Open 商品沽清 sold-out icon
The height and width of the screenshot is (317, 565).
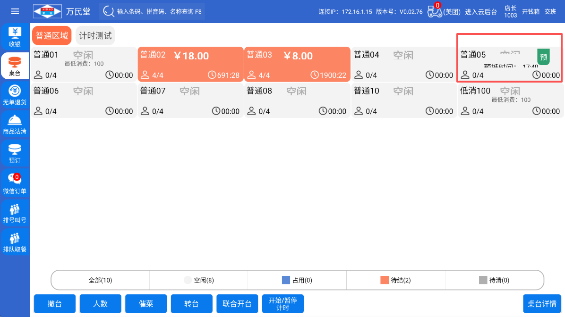[15, 125]
